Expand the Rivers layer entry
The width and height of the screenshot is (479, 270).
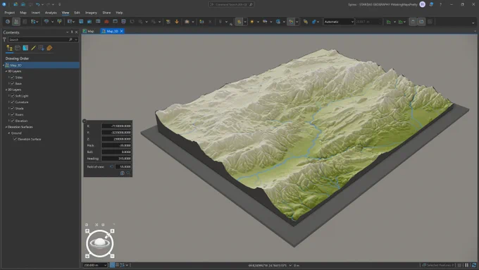(9, 114)
